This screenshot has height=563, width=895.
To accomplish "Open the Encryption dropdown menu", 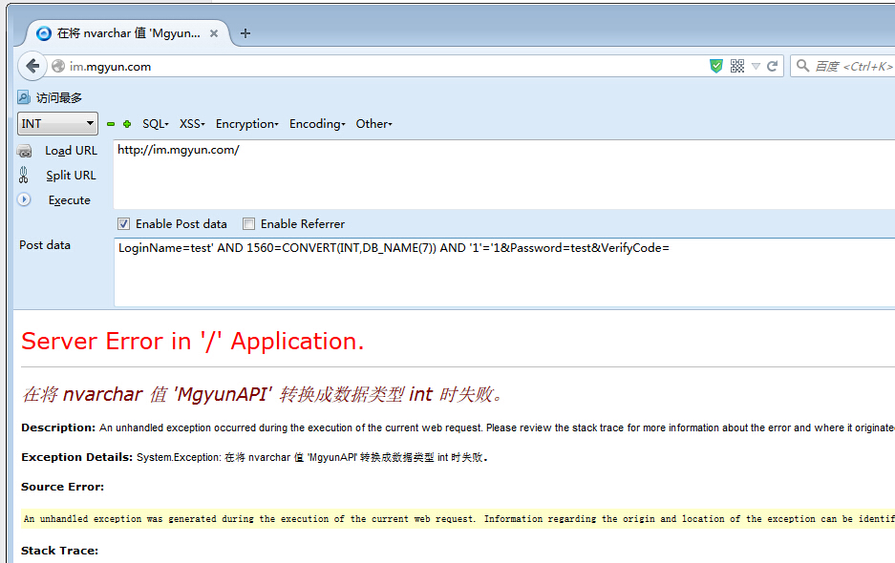I will click(246, 124).
